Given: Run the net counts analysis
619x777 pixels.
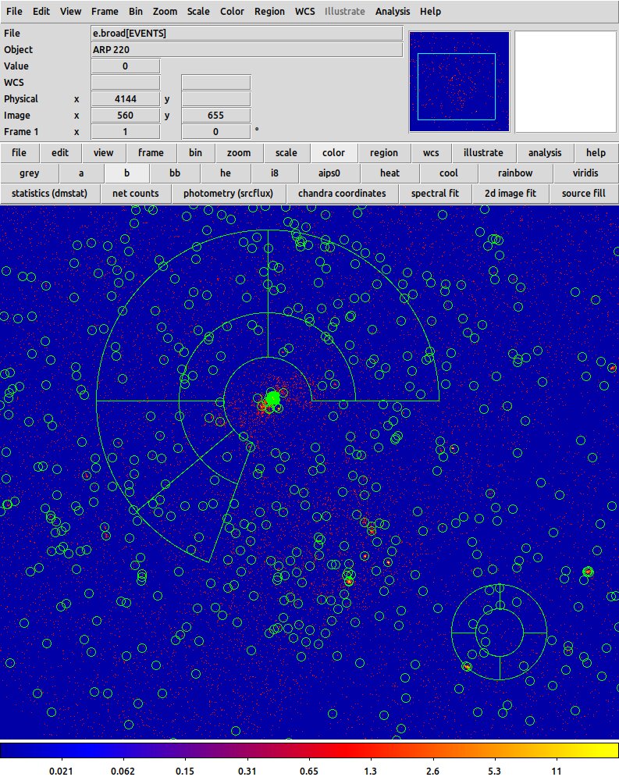Looking at the screenshot, I should tap(135, 193).
